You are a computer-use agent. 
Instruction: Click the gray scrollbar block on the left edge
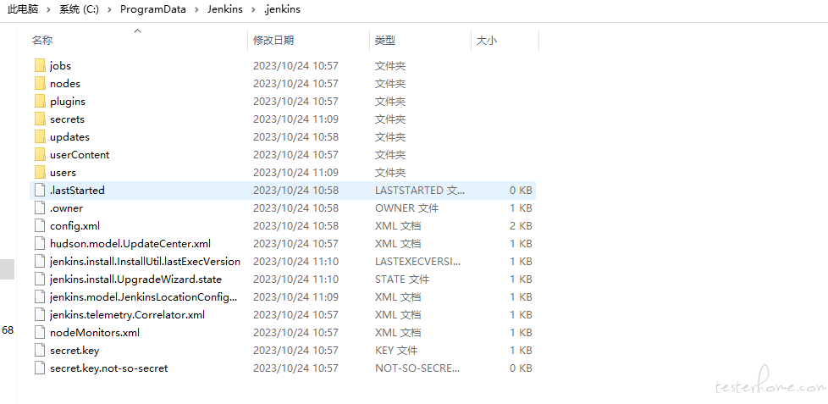coord(7,269)
